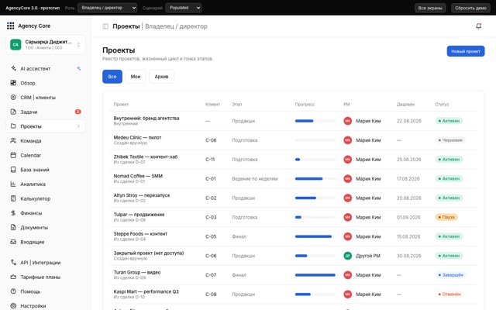Viewport: 496px width, 310px height.
Task: Click the Аналитика chart icon
Action: coord(13,184)
